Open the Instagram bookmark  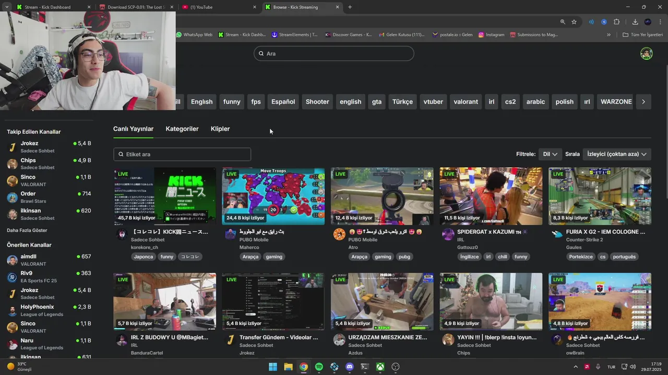[491, 35]
